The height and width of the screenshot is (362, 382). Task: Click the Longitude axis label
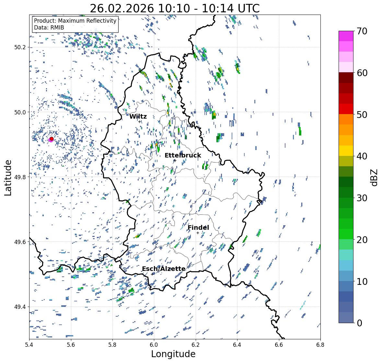[x=173, y=354]
